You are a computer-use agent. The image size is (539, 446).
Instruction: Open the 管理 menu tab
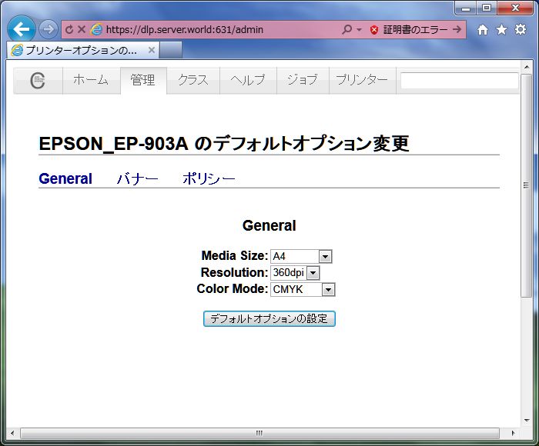[x=143, y=81]
